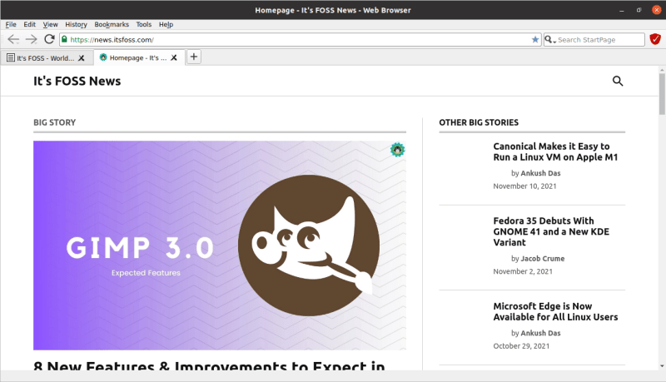This screenshot has height=382, width=666.
Task: Open Microsoft Edge for Linux article
Action: (x=555, y=311)
